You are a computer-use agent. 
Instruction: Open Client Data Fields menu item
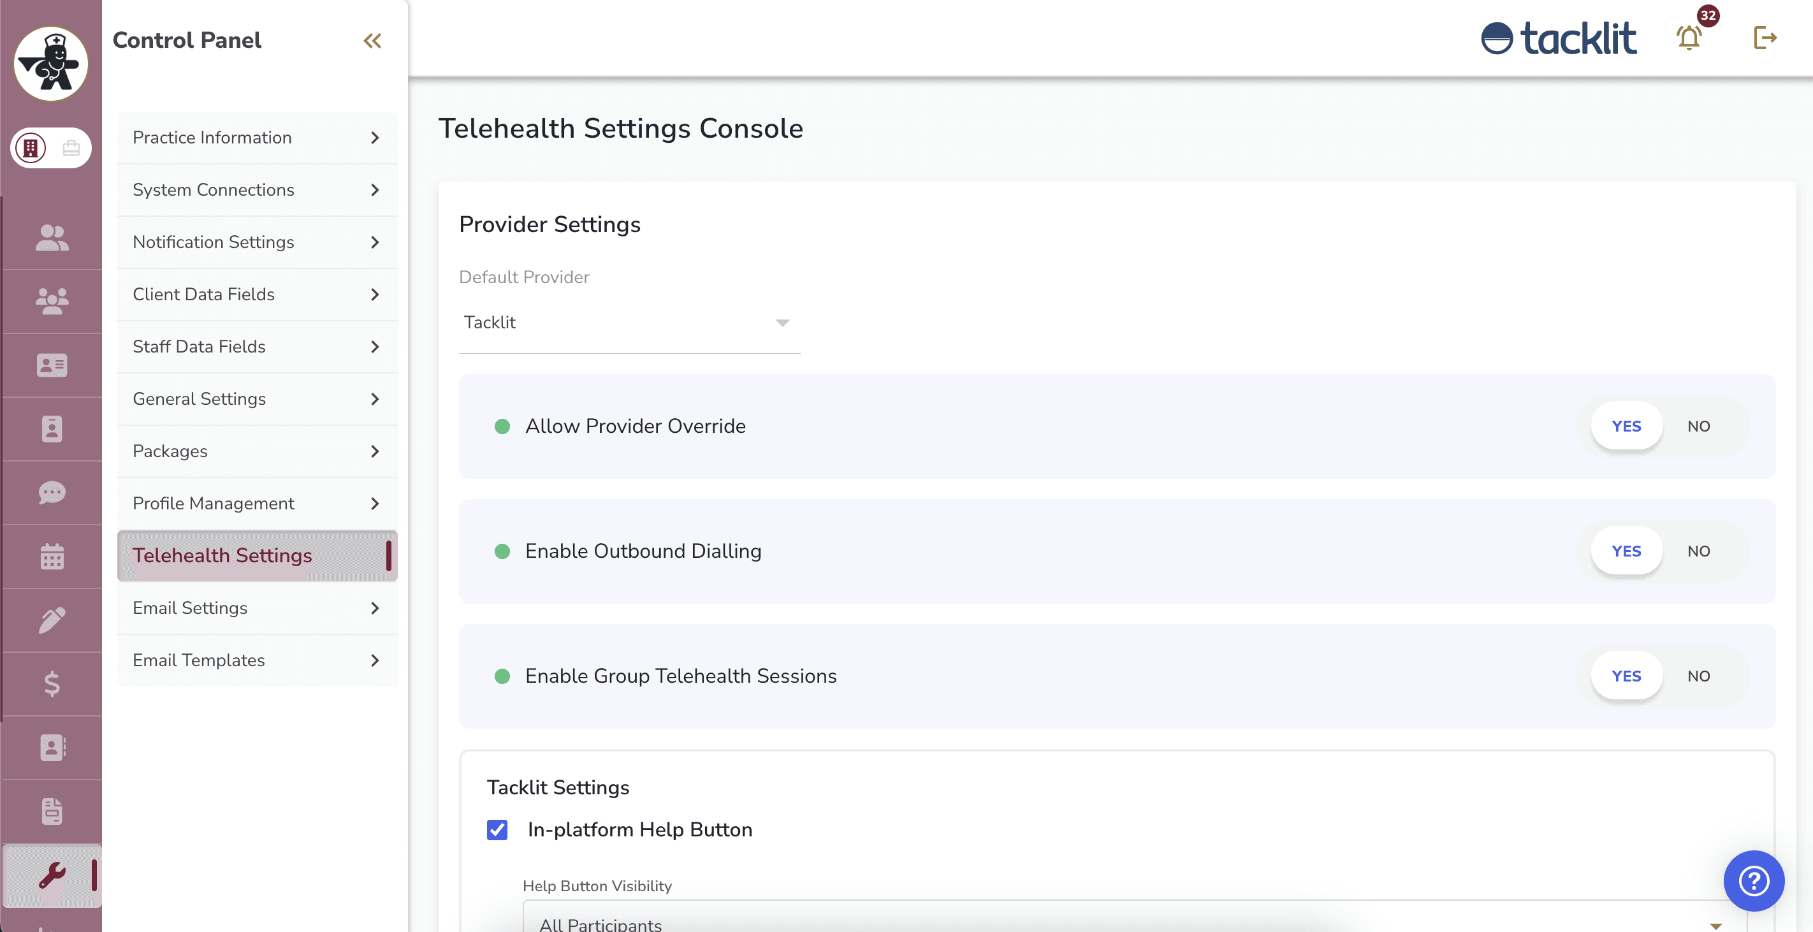257,295
